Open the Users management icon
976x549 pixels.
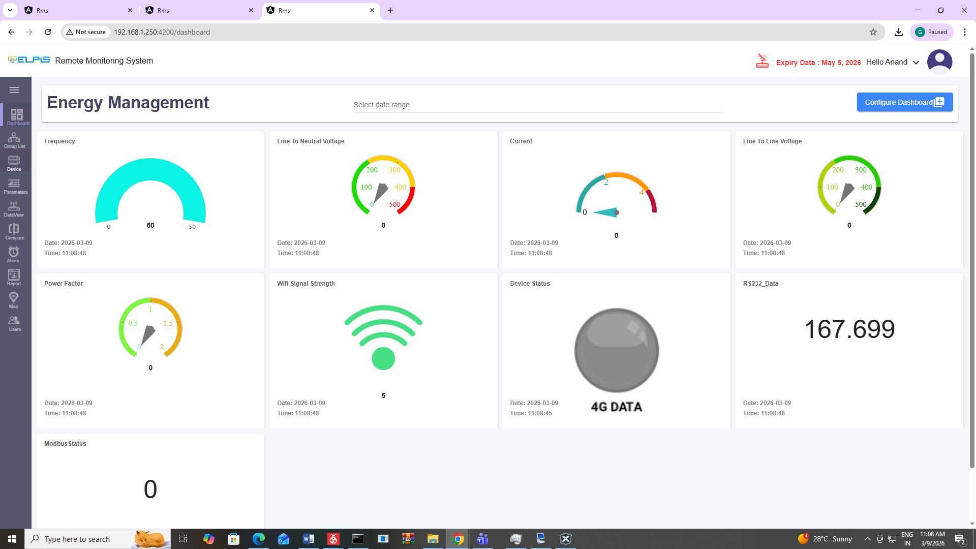tap(14, 323)
